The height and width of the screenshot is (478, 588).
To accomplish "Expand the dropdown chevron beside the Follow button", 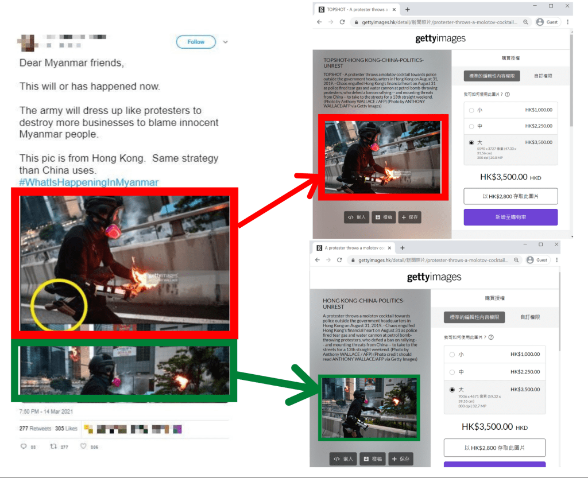I will coord(225,41).
